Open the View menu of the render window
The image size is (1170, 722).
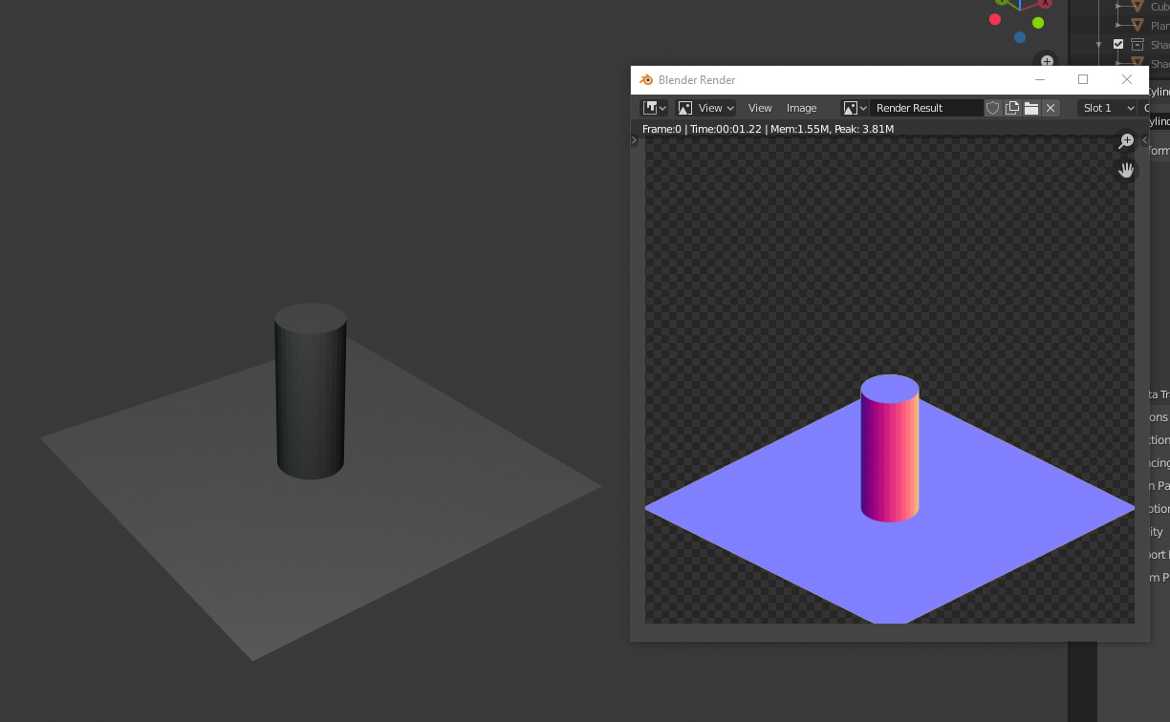(x=760, y=108)
